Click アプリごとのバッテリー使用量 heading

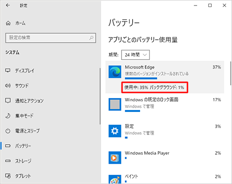[x=143, y=40]
